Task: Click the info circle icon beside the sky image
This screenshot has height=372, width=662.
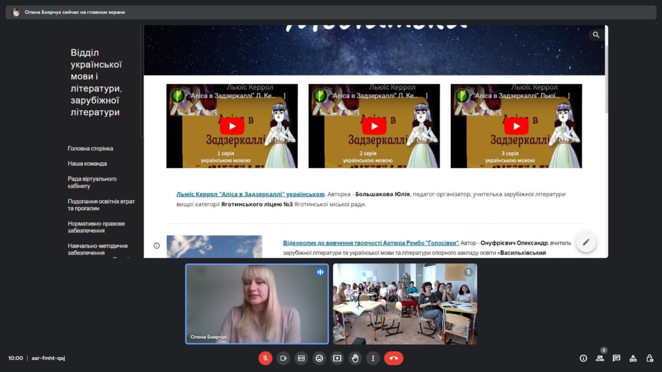Action: (157, 245)
